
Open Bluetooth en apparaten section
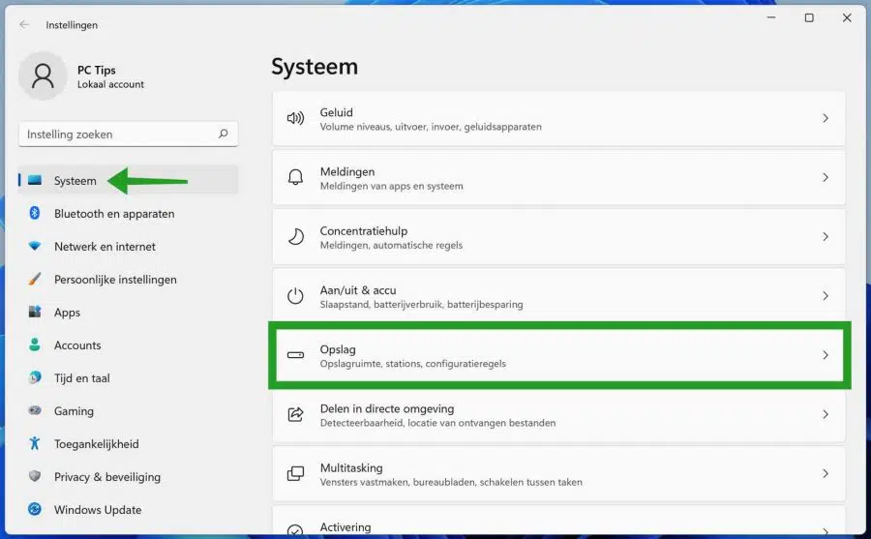129,214
